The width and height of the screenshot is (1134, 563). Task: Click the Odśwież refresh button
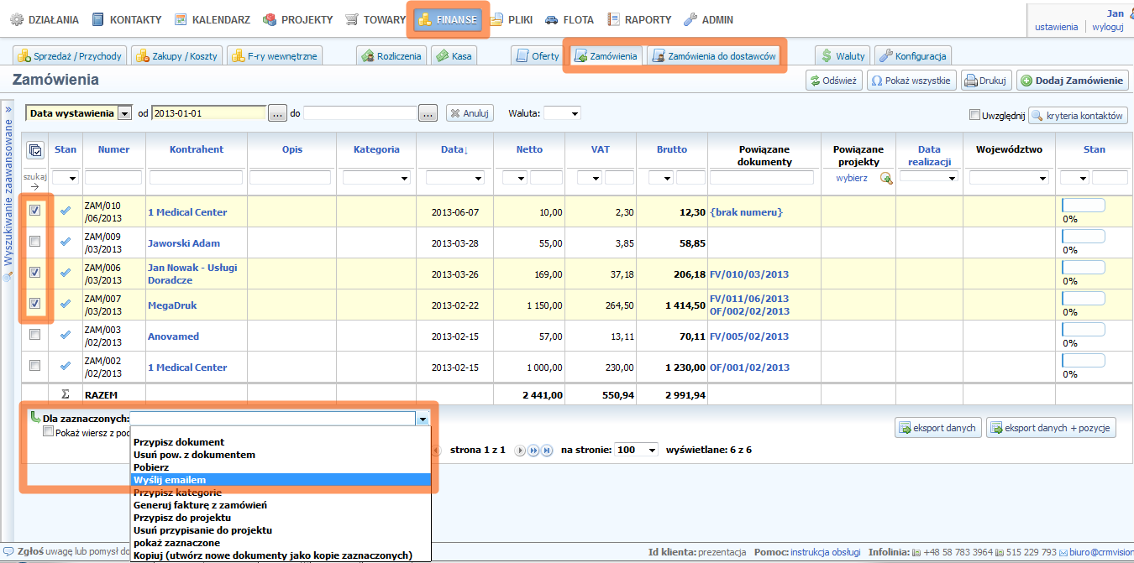point(832,81)
